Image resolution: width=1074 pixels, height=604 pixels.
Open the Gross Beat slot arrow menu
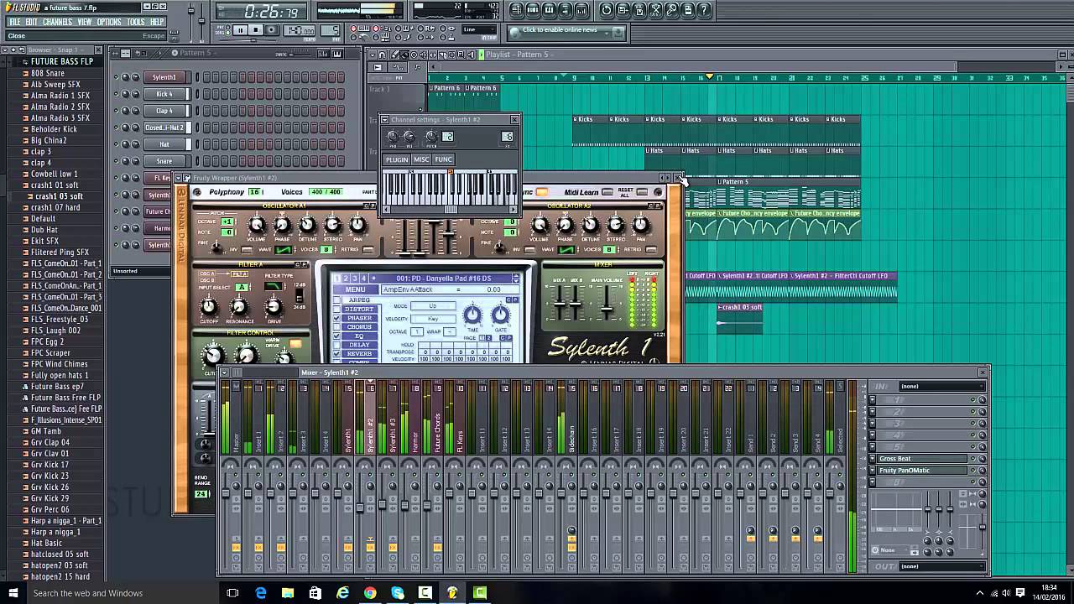point(873,459)
